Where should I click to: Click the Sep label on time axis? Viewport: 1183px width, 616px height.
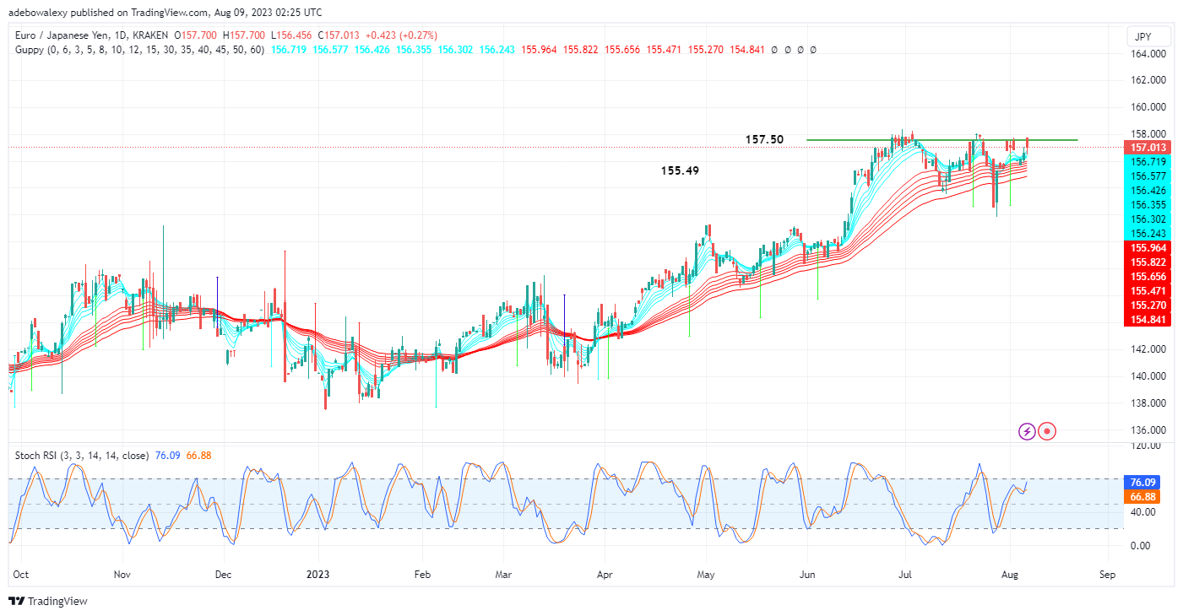1108,575
